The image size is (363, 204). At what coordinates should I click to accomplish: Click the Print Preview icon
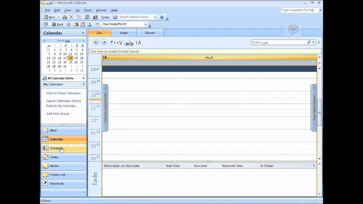pyautogui.click(x=89, y=24)
